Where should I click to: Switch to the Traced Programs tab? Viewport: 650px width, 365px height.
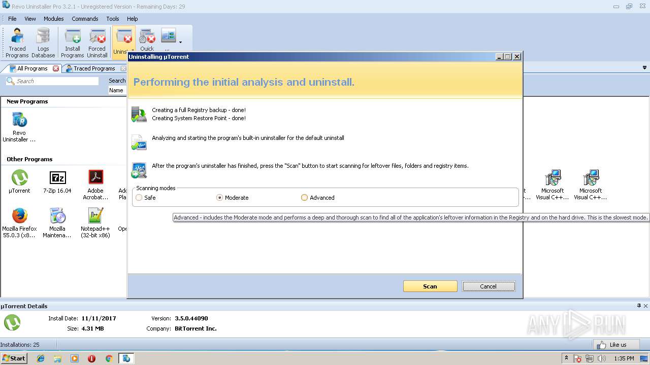[x=94, y=68]
